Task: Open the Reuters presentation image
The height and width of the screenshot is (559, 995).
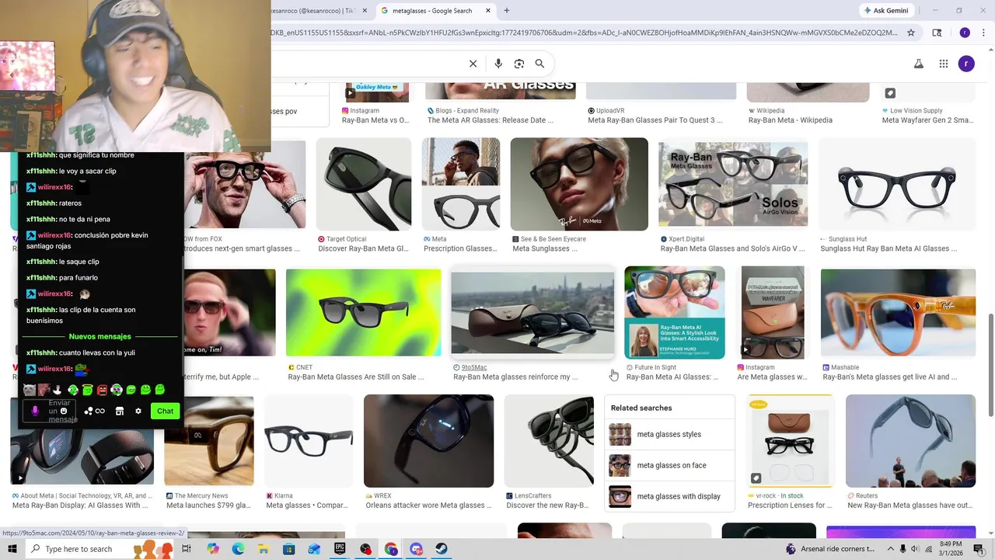Action: [x=910, y=441]
